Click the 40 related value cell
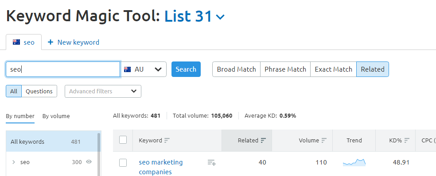 pos(262,162)
